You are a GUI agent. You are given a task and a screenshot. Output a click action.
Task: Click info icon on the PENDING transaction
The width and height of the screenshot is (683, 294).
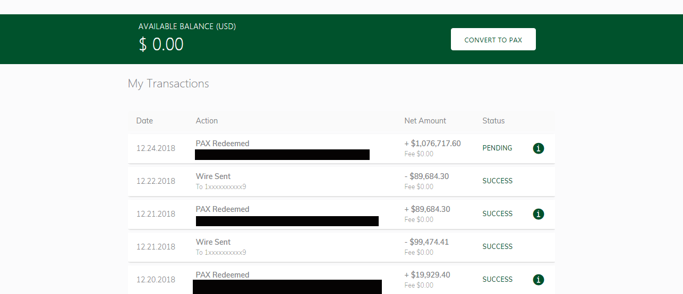tap(539, 148)
